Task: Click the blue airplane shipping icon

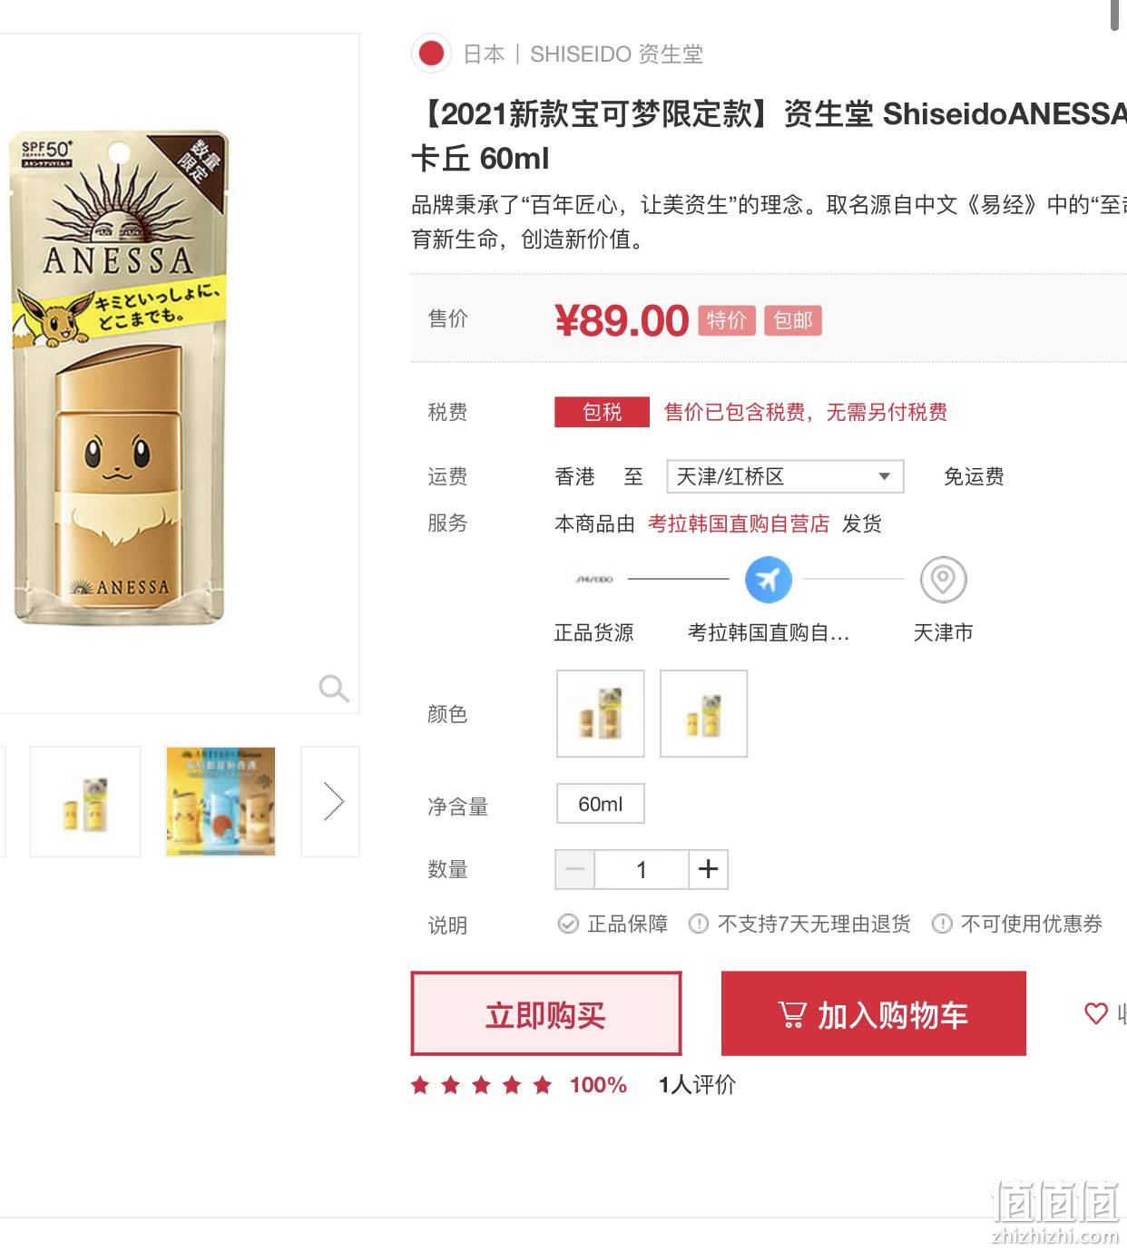Action: (768, 579)
